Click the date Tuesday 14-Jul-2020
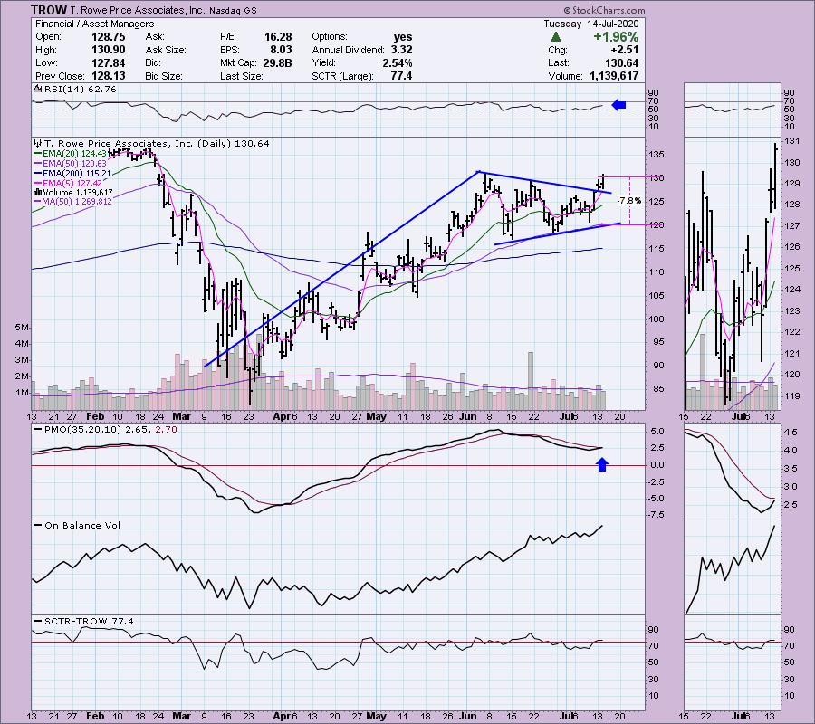This screenshot has height=724, width=815. [591, 24]
